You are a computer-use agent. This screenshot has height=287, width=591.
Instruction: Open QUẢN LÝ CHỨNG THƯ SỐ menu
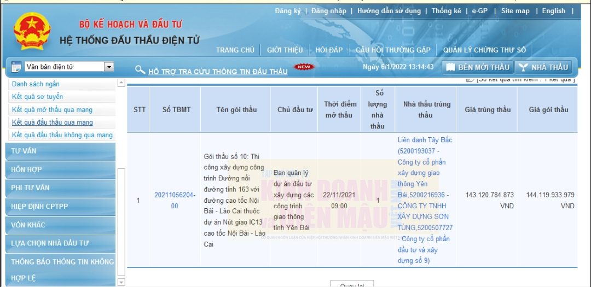pyautogui.click(x=484, y=50)
